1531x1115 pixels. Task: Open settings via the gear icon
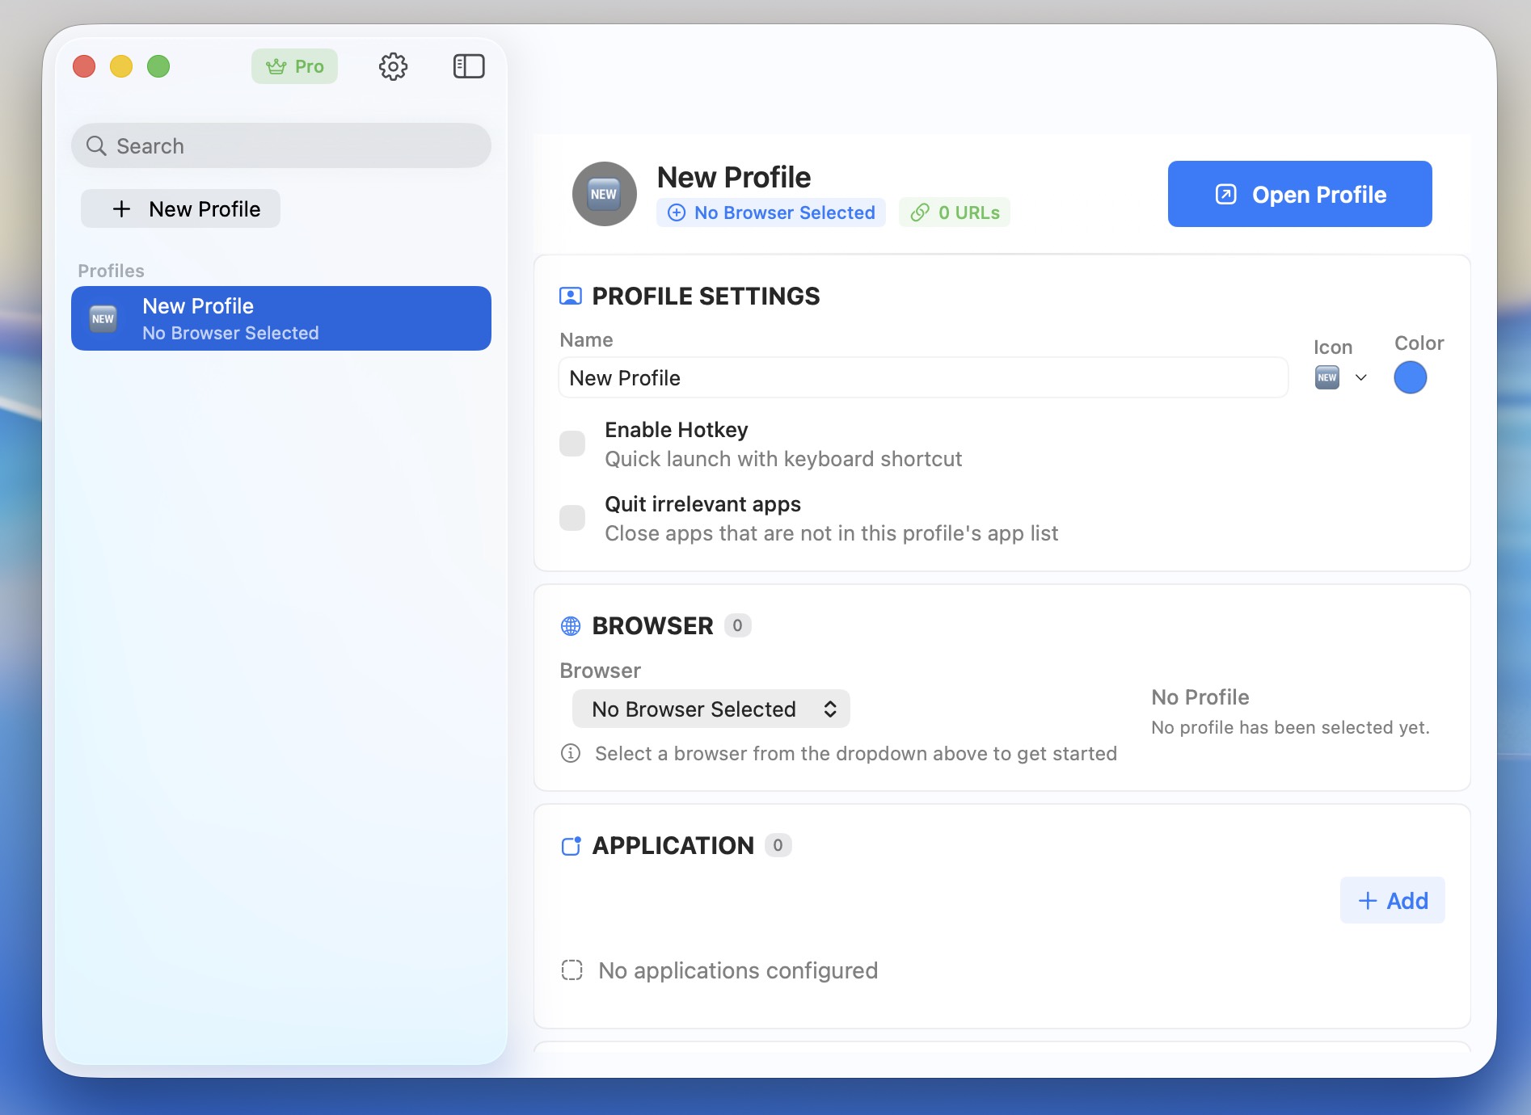(x=393, y=66)
